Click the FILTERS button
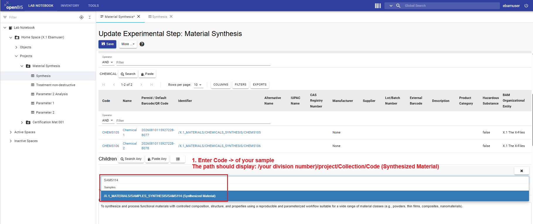This screenshot has width=533, height=224. 241,85
